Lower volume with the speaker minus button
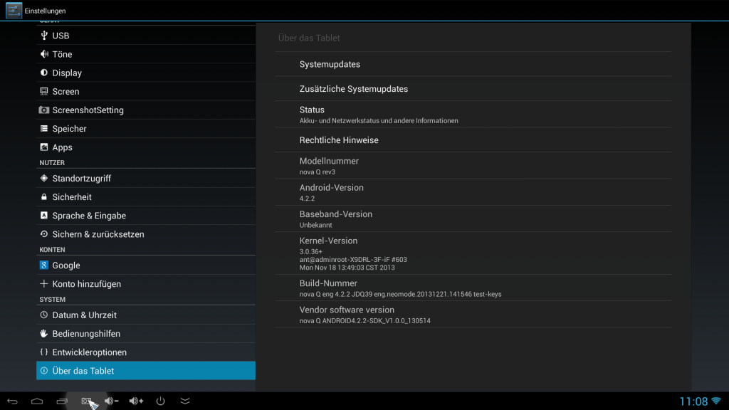The image size is (729, 410). 111,401
